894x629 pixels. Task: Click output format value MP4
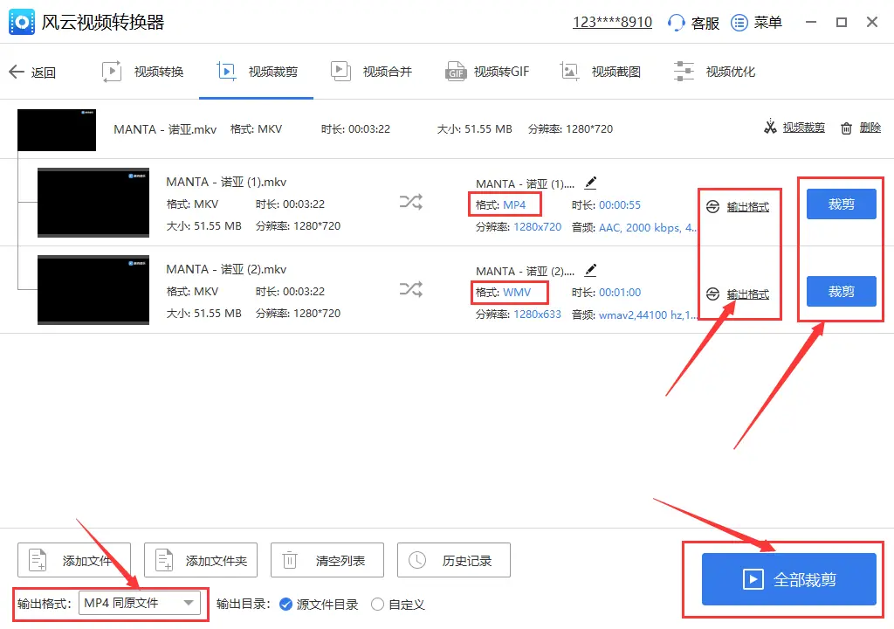coord(514,205)
